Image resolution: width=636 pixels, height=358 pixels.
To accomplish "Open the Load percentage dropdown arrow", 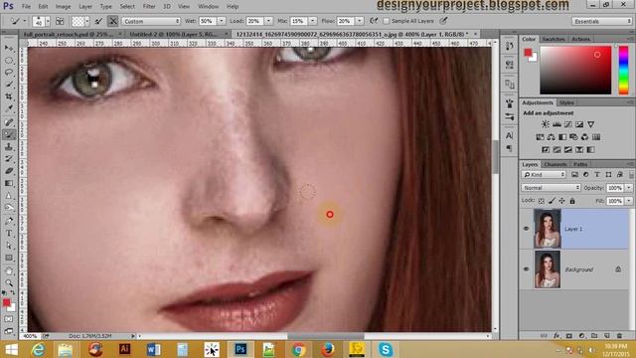I will 268,21.
